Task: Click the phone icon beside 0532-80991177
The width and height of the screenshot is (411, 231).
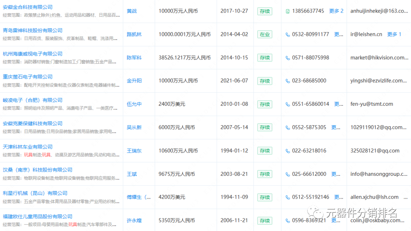Action: (x=288, y=35)
